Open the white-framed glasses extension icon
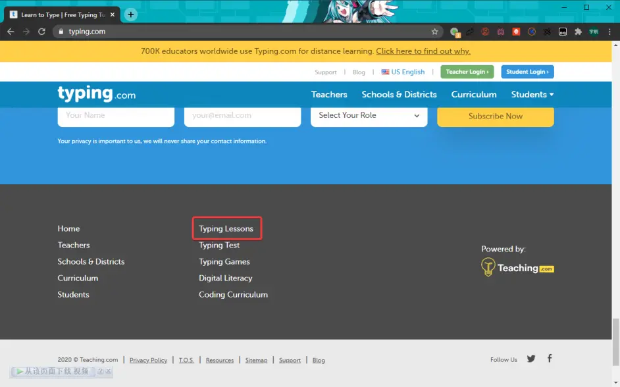This screenshot has height=387, width=620. pyautogui.click(x=563, y=32)
